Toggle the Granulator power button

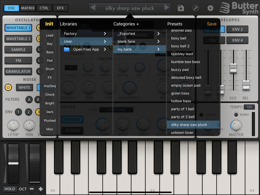(39, 72)
